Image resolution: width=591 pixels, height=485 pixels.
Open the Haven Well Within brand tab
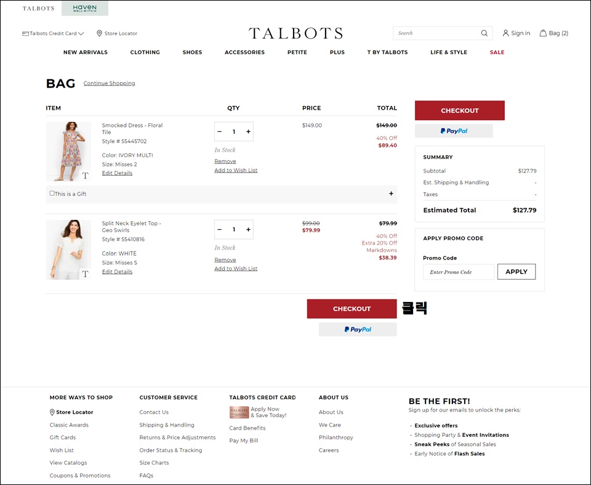point(85,8)
